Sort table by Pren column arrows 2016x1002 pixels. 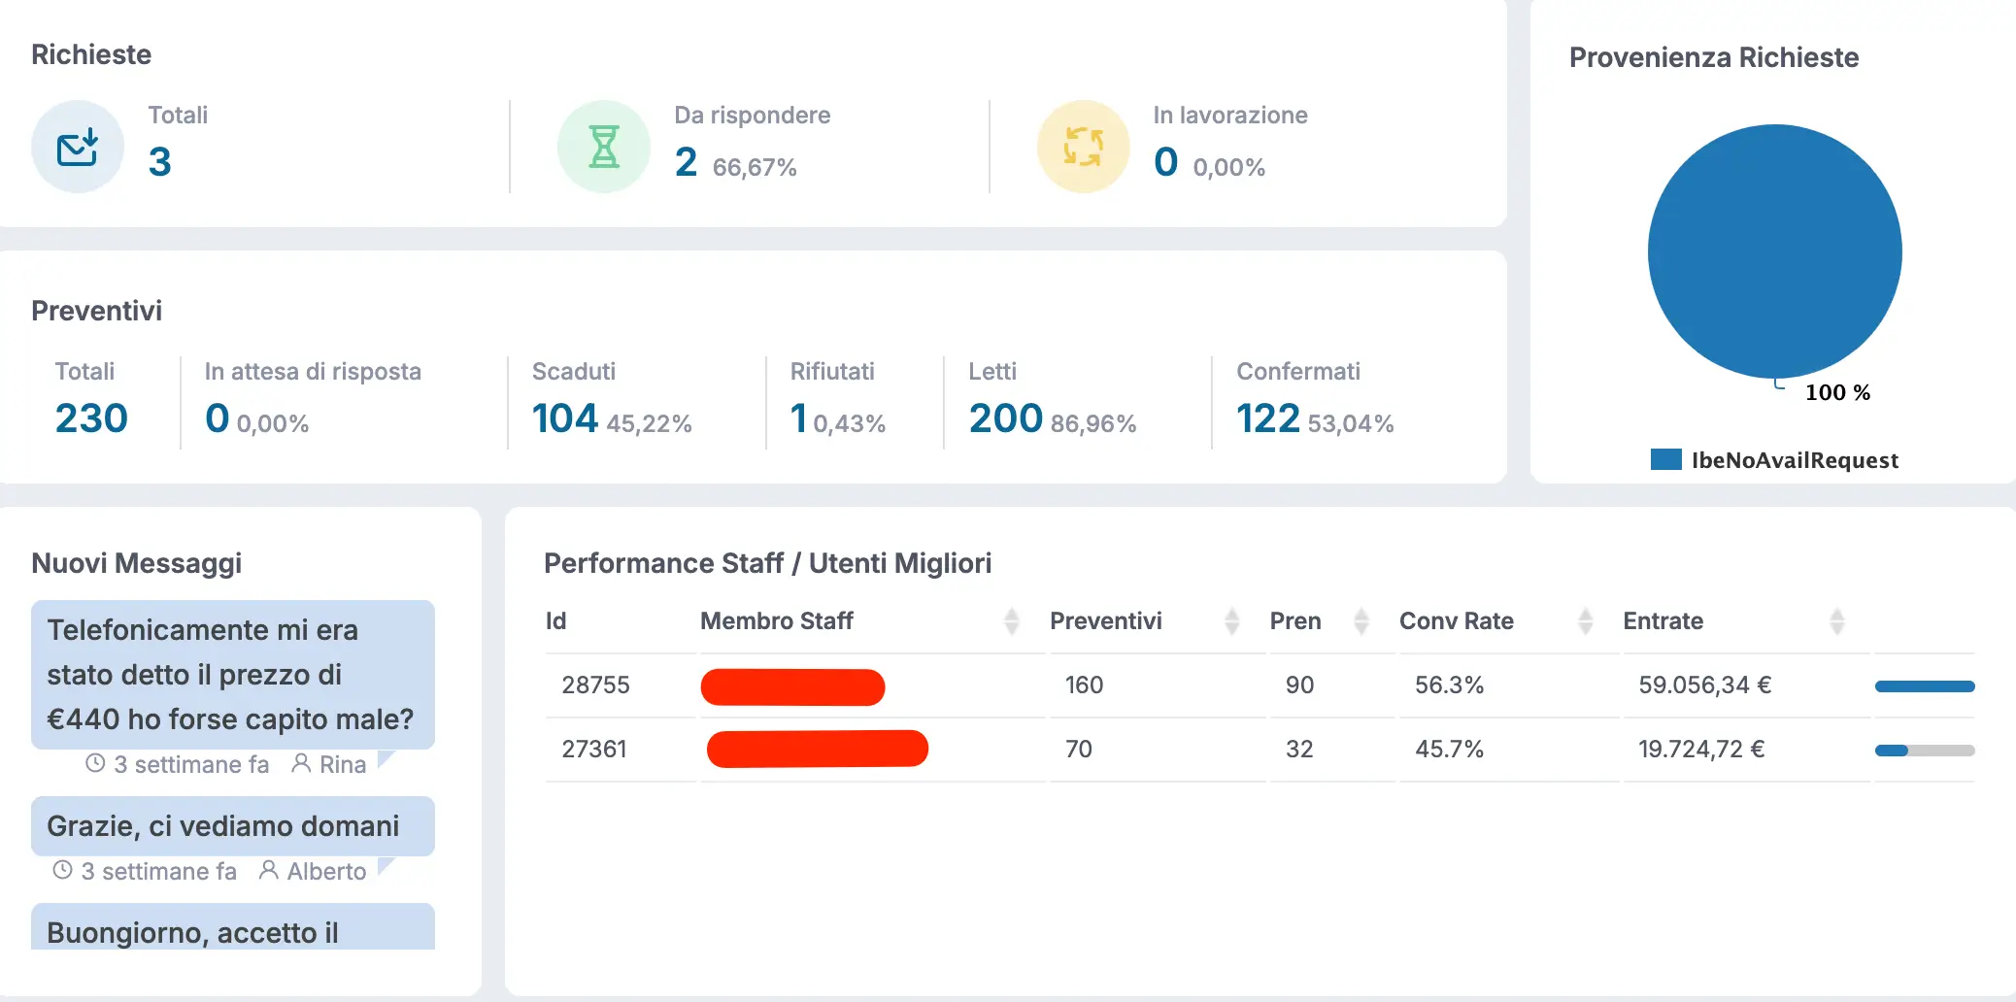tap(1361, 621)
